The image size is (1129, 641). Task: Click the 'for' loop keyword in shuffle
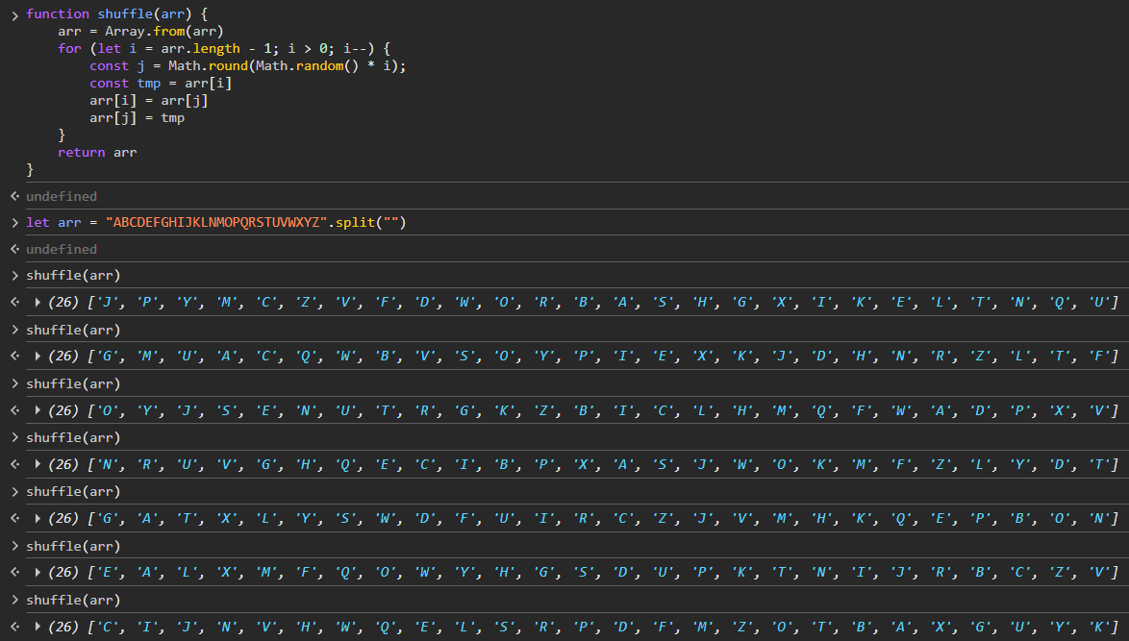[x=69, y=48]
